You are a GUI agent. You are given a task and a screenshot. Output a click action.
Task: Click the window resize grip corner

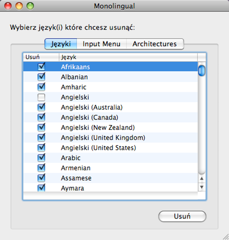coord(226,237)
